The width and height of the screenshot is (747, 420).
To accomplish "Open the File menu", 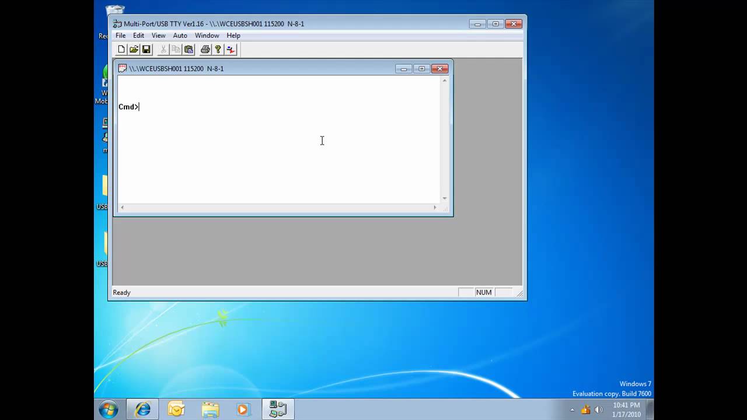I will pos(120,36).
